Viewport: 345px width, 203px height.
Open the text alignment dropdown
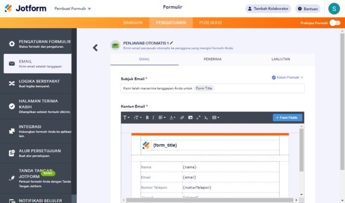(x=162, y=117)
